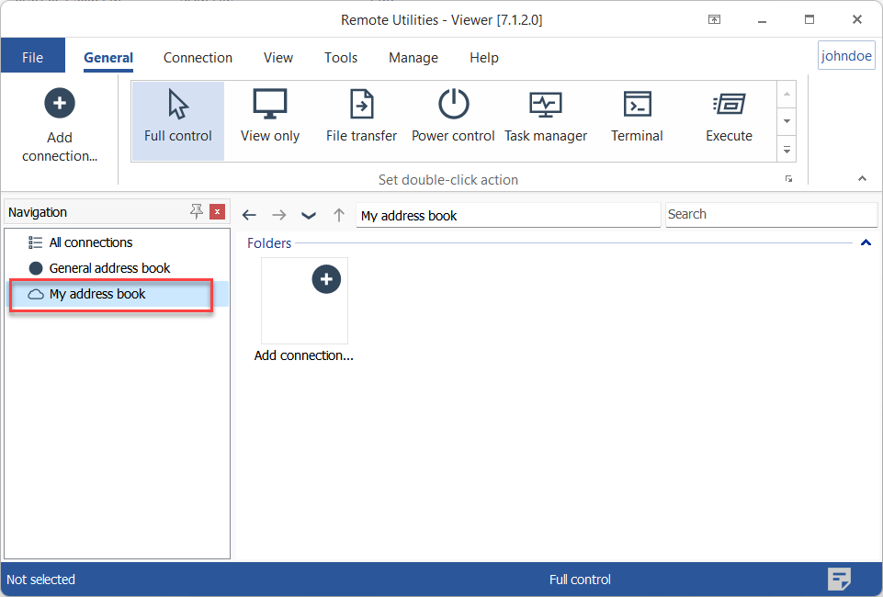Click the Search input field
This screenshot has height=597, width=883.
[770, 215]
